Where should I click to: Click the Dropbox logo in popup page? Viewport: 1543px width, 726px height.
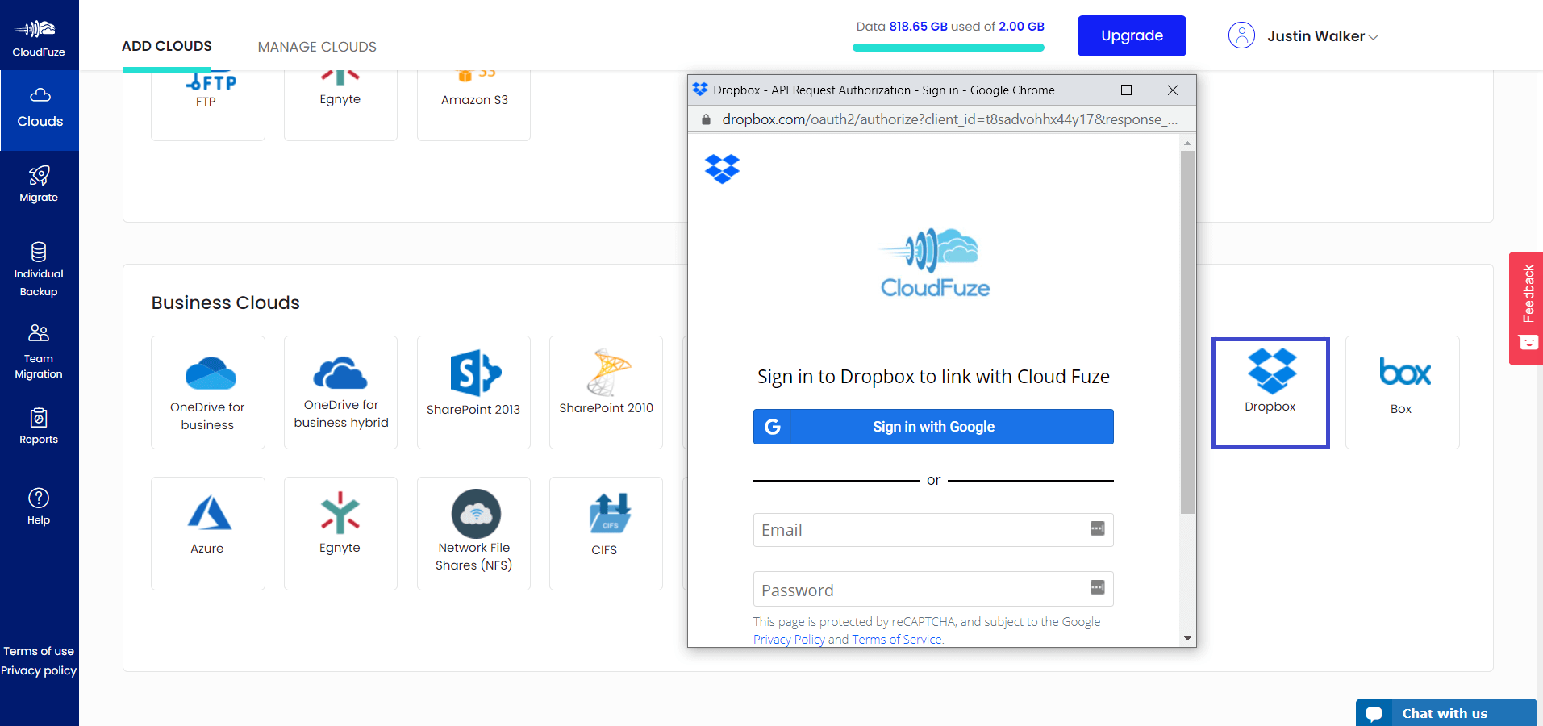(722, 169)
